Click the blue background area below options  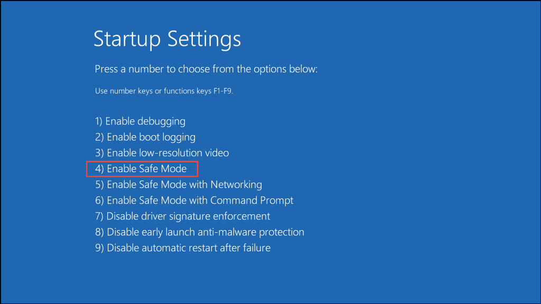point(270,280)
